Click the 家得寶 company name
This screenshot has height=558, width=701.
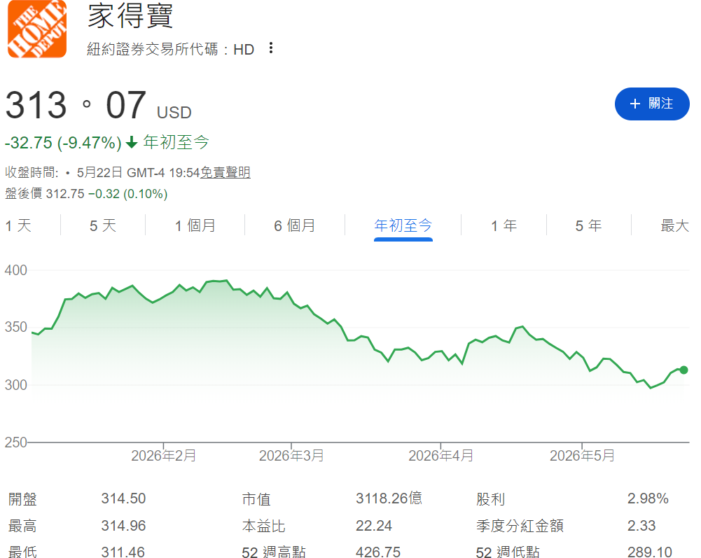point(130,15)
